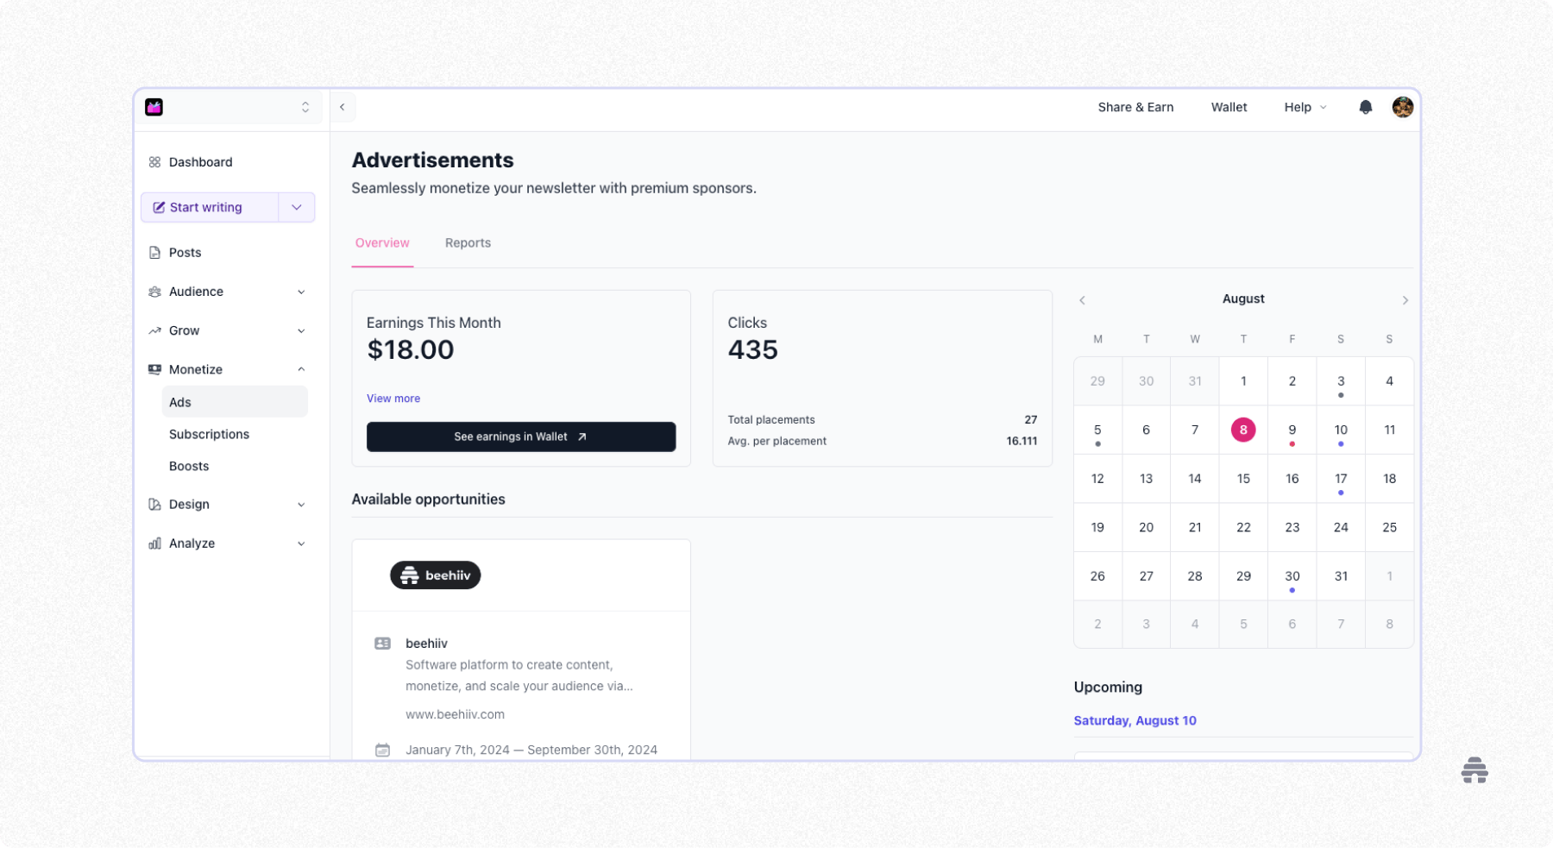Select the Monetize card icon
This screenshot has height=848, width=1553.
click(154, 369)
